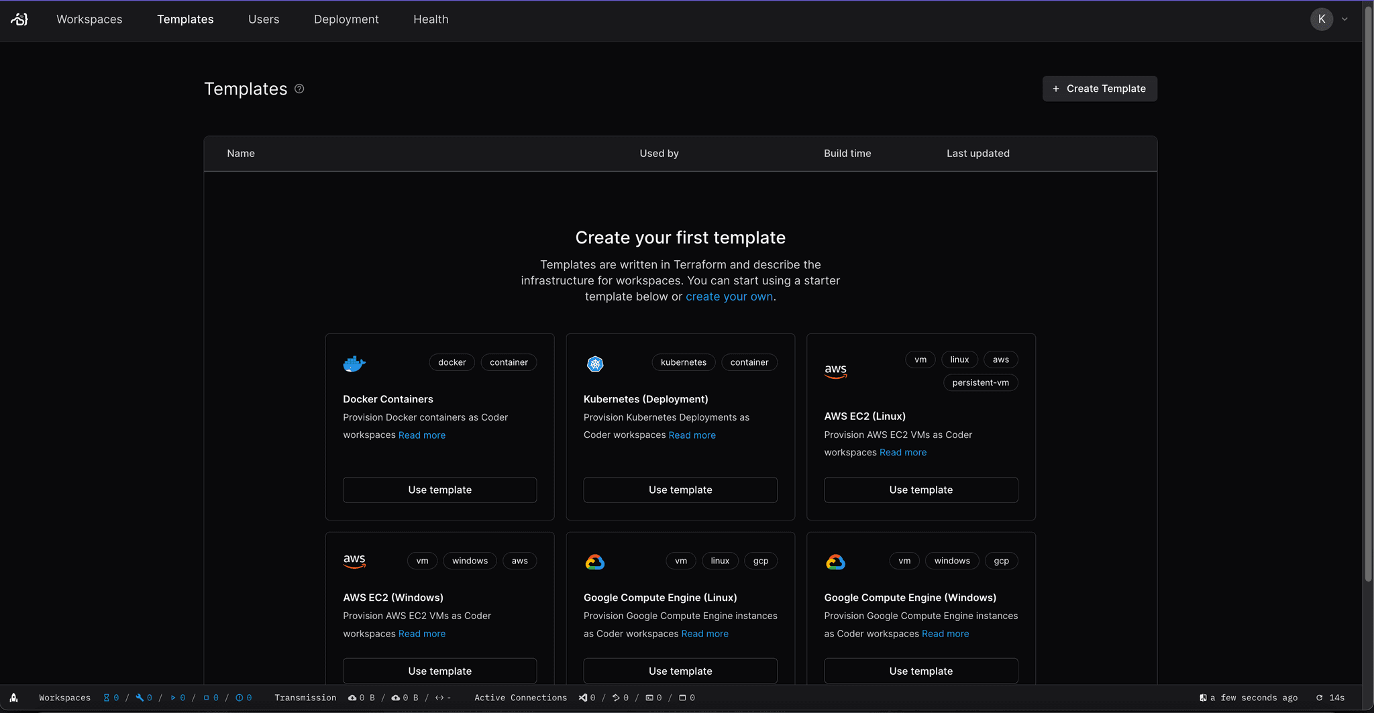Go to the Users tab
This screenshot has width=1374, height=713.
264,19
